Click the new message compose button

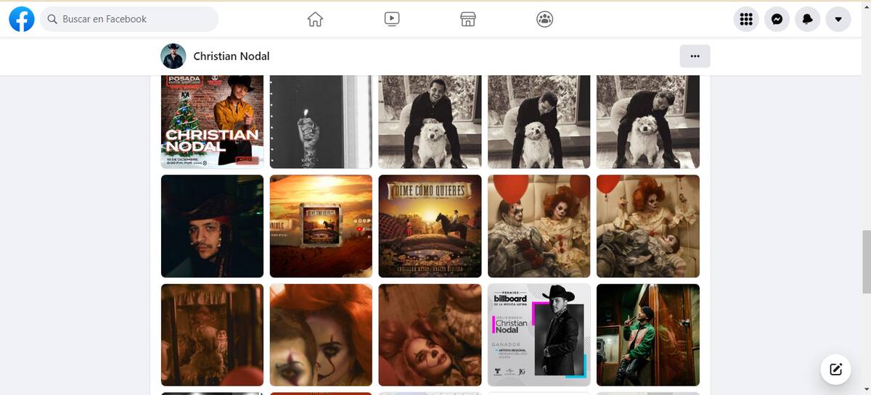[835, 370]
